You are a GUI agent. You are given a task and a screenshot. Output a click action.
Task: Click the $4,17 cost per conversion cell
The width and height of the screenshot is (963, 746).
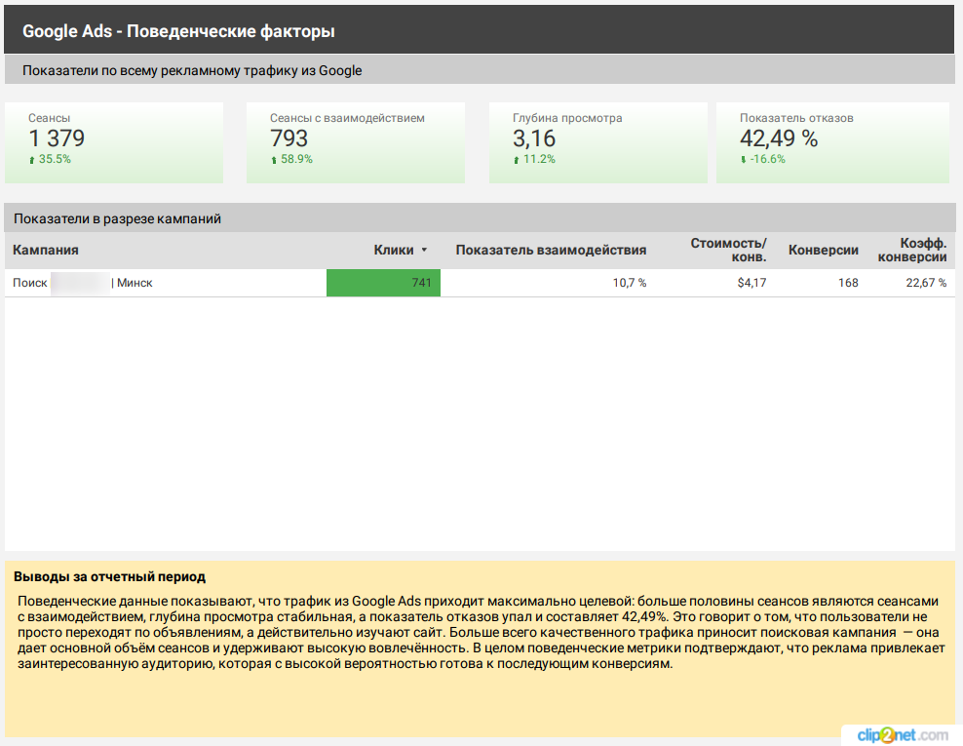751,283
